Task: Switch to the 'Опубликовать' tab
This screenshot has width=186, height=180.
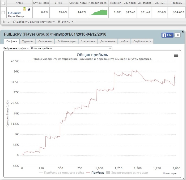Action: 142,41
